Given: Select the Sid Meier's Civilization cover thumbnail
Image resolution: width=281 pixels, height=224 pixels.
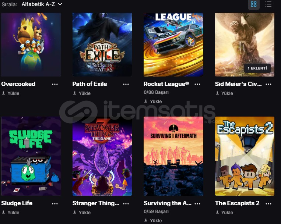Looking at the screenshot, I should point(245,45).
